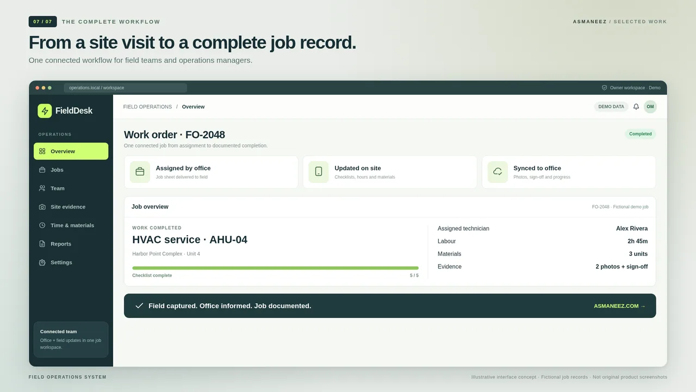Click the HVAC service · AHU-04 title
The width and height of the screenshot is (696, 392).
tap(190, 240)
